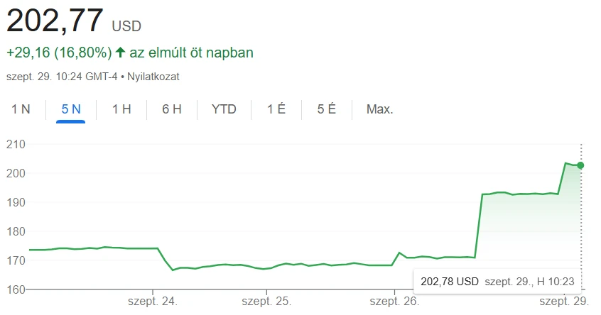Click the szept. 29. 10:24 GMT-4 timestamp
The image size is (601, 315).
pos(63,75)
